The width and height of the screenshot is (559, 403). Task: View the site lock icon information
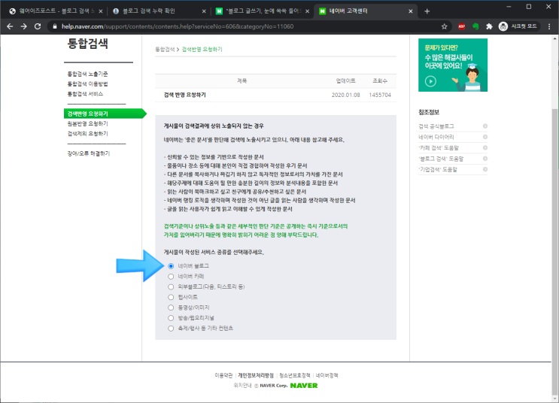[54, 26]
